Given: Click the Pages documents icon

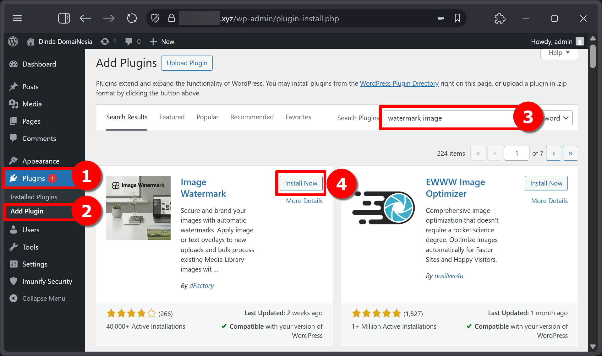Looking at the screenshot, I should [14, 121].
